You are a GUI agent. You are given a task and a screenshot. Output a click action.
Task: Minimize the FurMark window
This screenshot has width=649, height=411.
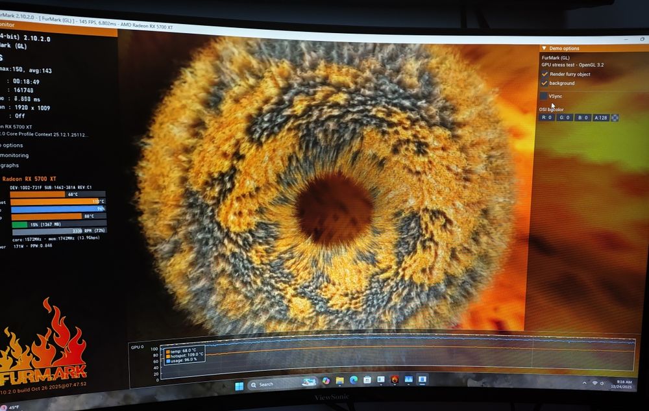626,40
